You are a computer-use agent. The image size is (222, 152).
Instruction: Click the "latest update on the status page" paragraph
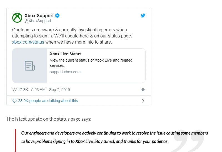coord(49,119)
